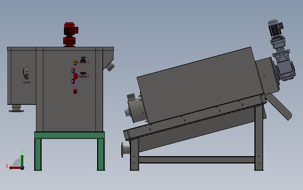Select the green frame left leg

click(x=38, y=154)
